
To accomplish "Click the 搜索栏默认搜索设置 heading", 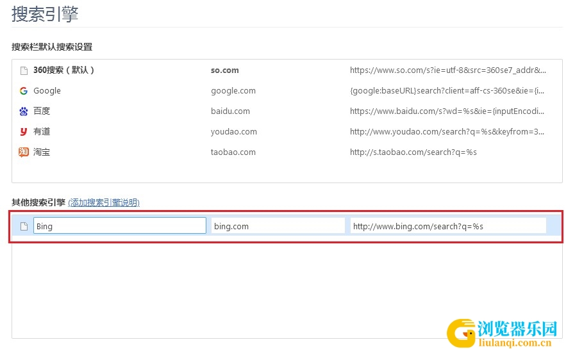I will tap(52, 47).
